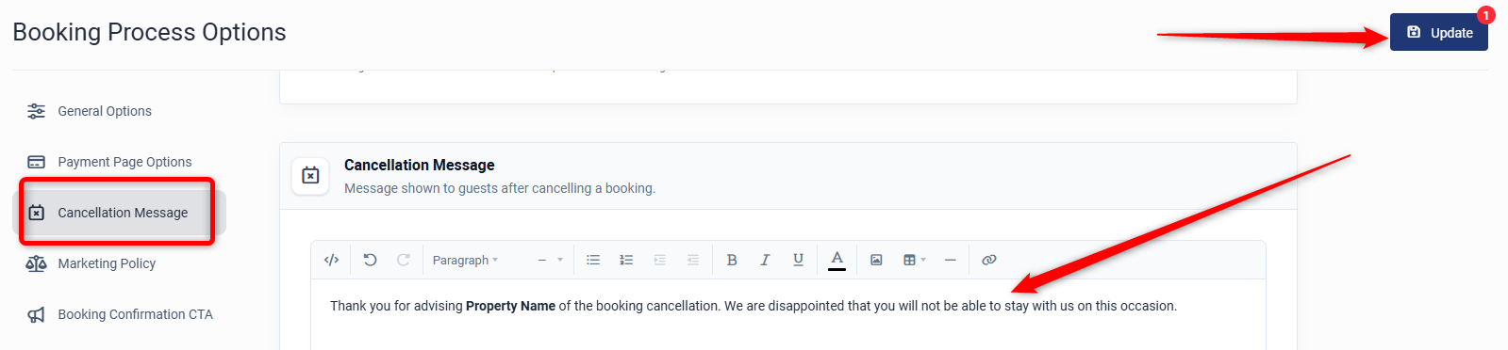Open the text color picker
This screenshot has width=1508, height=350.
point(837,260)
